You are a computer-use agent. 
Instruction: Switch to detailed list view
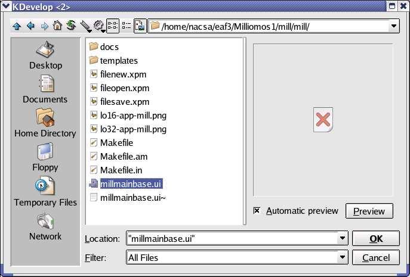127,26
